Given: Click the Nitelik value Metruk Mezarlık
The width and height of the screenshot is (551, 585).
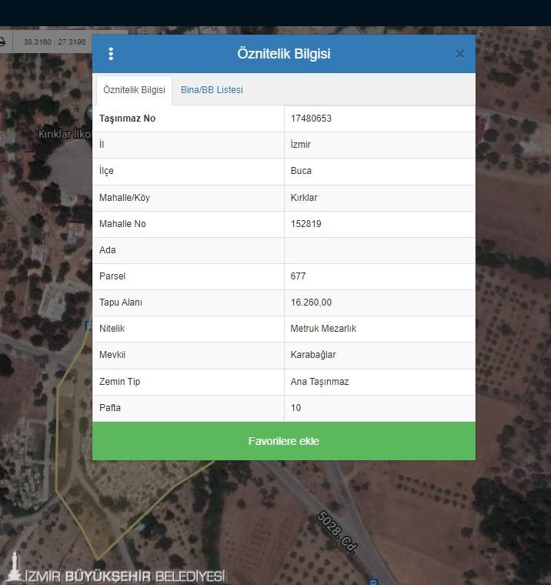Looking at the screenshot, I should point(323,329).
